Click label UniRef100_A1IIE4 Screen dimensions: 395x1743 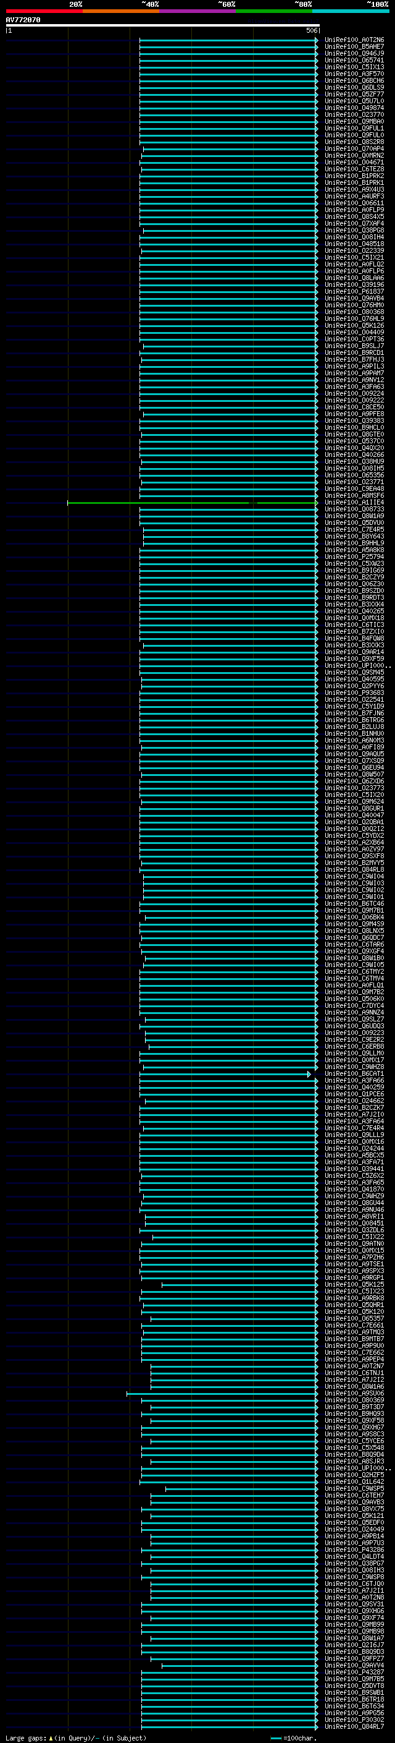click(x=354, y=503)
